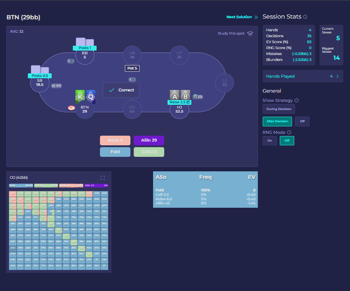Select the 22 cell in range grid
Image resolution: width=350 pixels, height=291 pixels.
pos(104,266)
